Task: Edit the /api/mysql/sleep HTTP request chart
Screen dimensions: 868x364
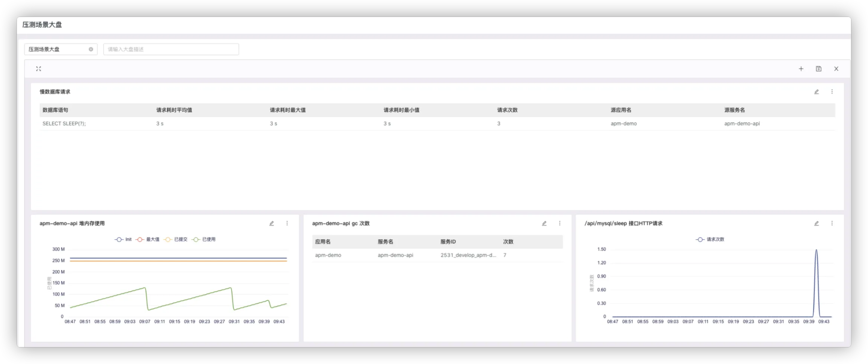Action: (x=816, y=223)
